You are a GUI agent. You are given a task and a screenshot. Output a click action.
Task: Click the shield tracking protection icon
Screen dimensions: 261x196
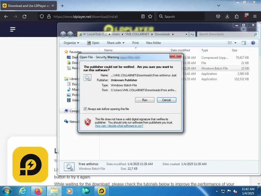pyautogui.click(x=42, y=17)
